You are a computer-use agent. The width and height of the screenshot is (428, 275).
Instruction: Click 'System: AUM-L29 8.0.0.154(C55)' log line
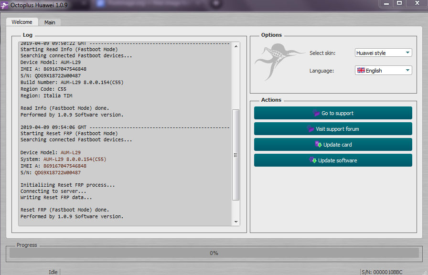64,159
